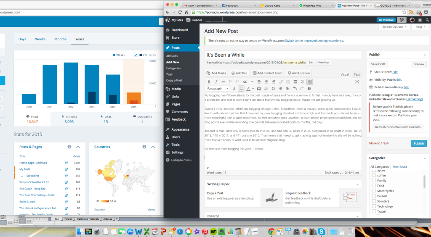Click the text color A swatch
The width and height of the screenshot is (431, 237).
248,89
